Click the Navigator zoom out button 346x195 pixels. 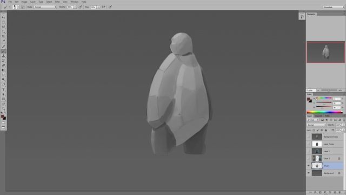pyautogui.click(x=318, y=90)
